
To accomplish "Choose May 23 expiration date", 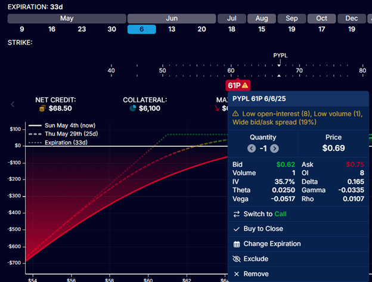I will pos(82,29).
